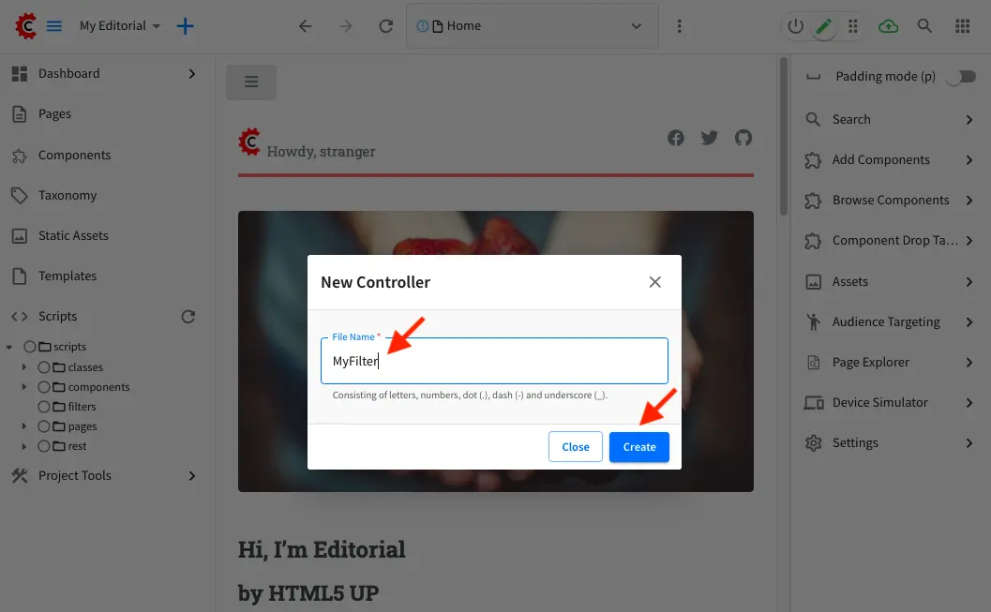This screenshot has width=991, height=612.
Task: Open the Device Simulator panel
Action: 890,402
